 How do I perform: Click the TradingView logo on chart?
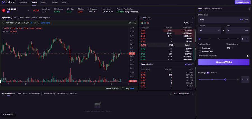[x=4, y=79]
